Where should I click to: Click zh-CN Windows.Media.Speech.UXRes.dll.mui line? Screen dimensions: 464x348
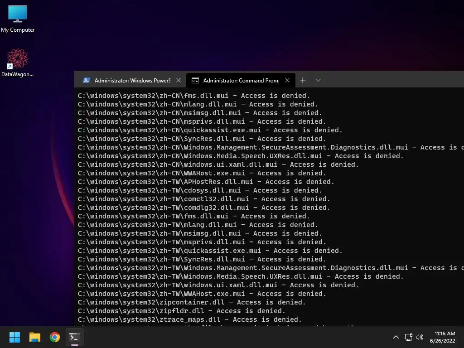coord(241,156)
